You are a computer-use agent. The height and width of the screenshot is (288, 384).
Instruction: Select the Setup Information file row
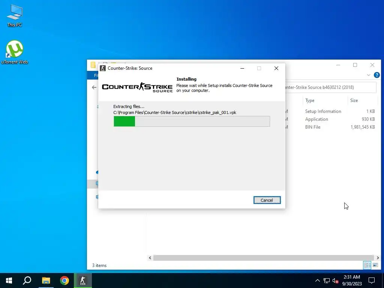(331, 111)
